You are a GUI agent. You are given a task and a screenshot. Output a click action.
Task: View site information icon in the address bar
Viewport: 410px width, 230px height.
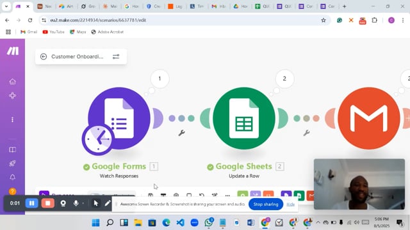(44, 20)
